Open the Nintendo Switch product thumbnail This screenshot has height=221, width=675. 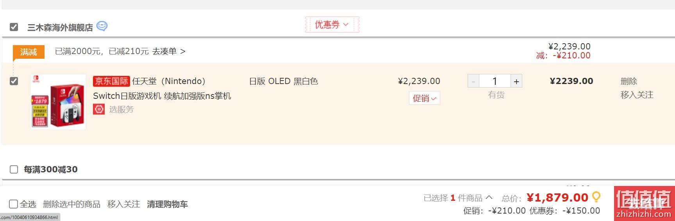coord(58,102)
